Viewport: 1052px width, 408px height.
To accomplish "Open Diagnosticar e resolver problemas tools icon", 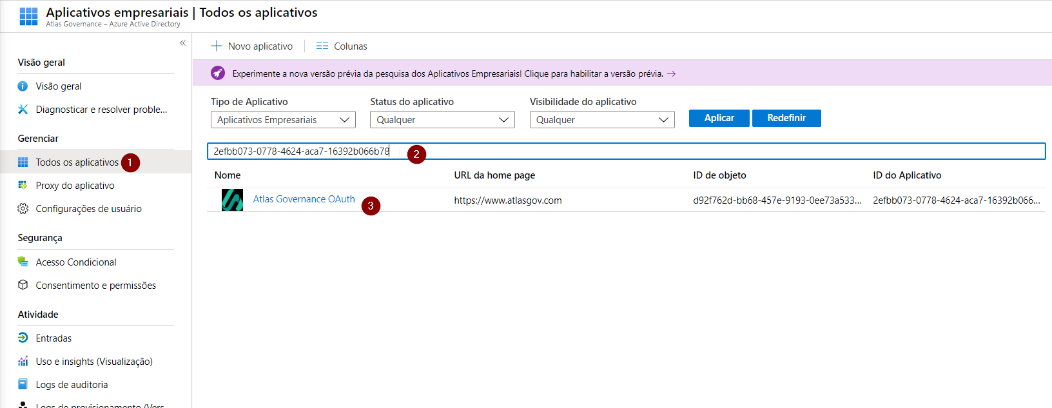I will coord(23,110).
